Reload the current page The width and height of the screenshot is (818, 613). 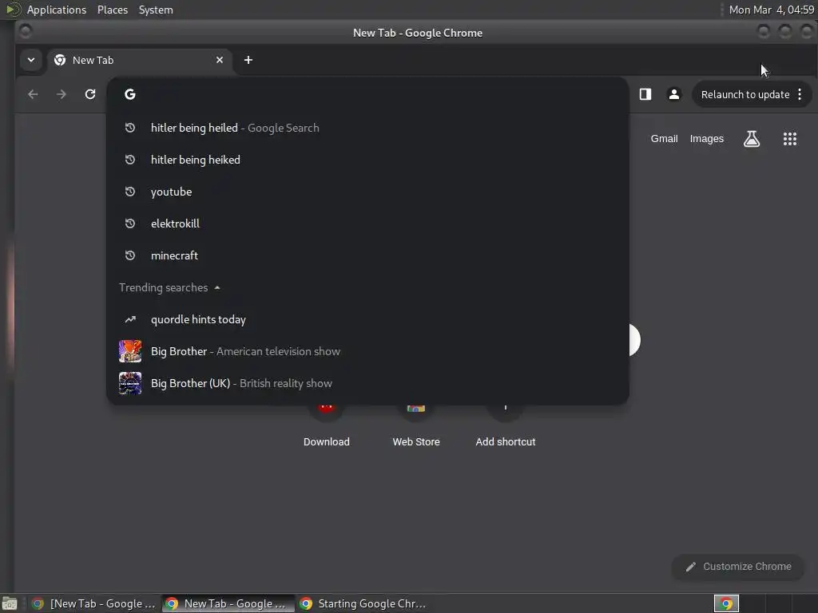coord(90,94)
